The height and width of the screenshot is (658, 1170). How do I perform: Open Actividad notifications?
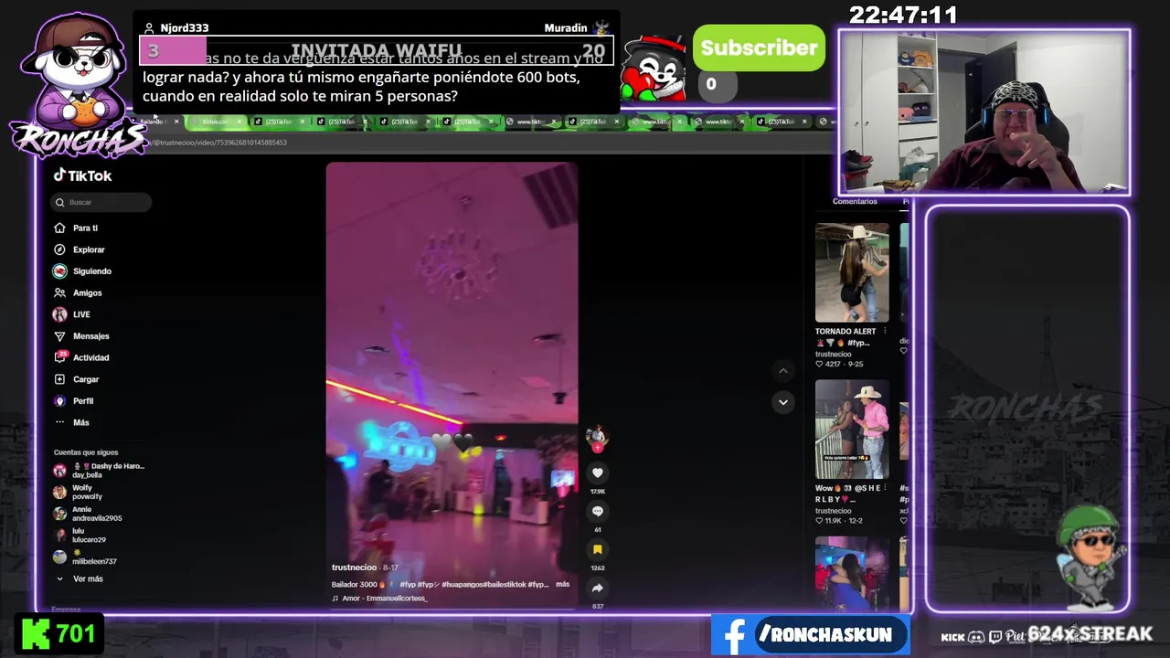90,357
